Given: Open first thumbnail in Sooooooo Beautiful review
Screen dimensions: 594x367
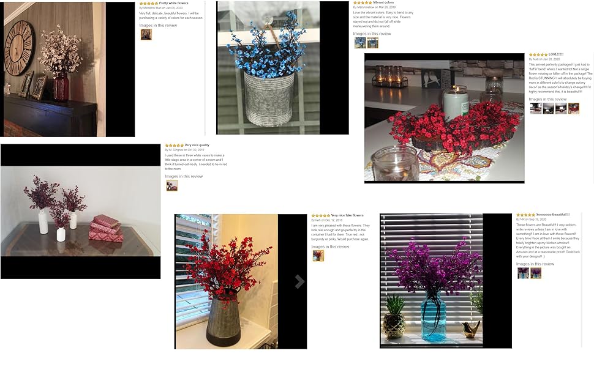Looking at the screenshot, I should click(523, 273).
